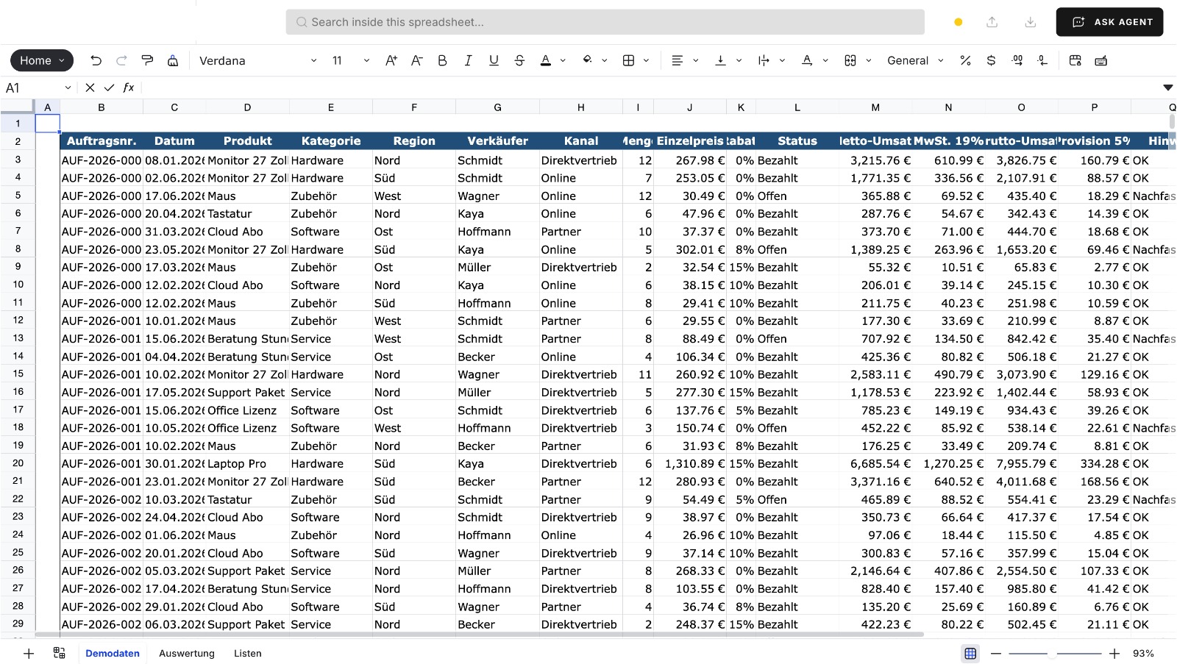The height and width of the screenshot is (664, 1177).
Task: Open fill color dropdown arrow
Action: pos(605,61)
